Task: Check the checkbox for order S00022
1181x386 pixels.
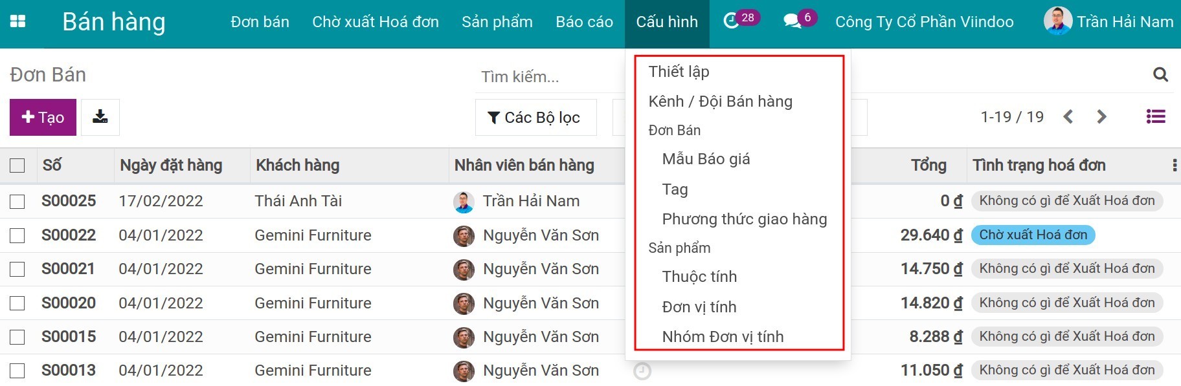Action: click(x=17, y=235)
